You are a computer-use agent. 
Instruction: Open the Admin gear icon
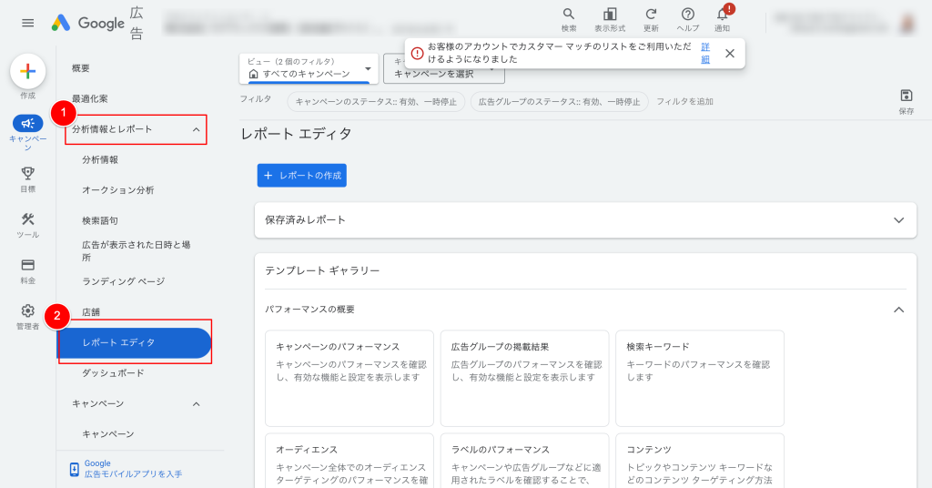pos(27,311)
